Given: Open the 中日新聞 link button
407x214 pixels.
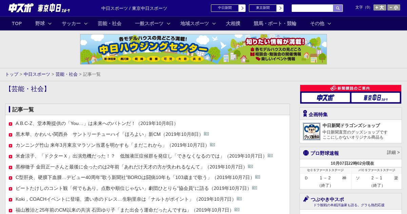Looking at the screenshot, I should tap(228, 8).
